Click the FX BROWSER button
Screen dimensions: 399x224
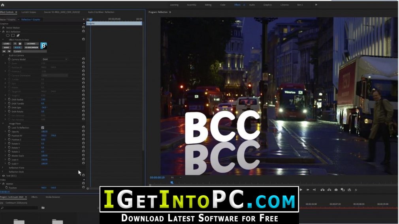point(32,47)
